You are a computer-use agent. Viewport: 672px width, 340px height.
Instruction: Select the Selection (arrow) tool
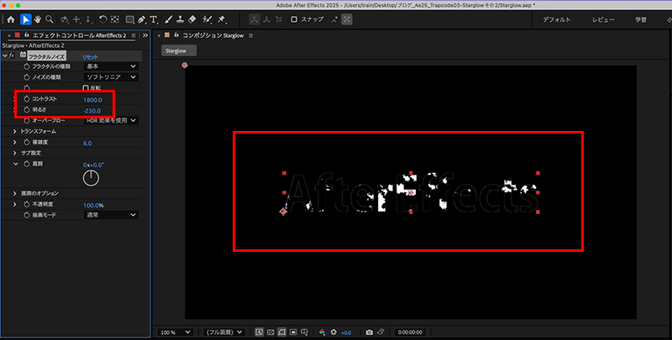(26, 19)
